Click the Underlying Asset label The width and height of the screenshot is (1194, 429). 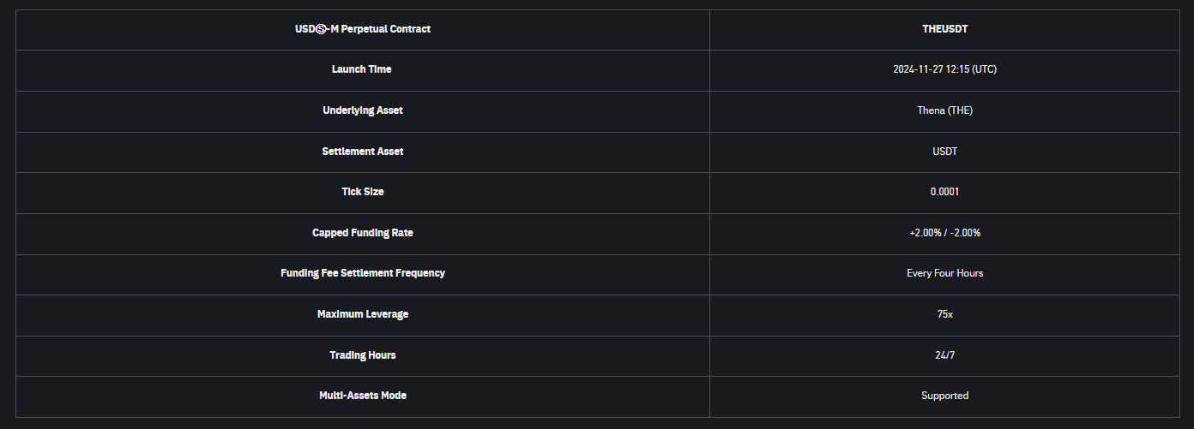(x=362, y=110)
